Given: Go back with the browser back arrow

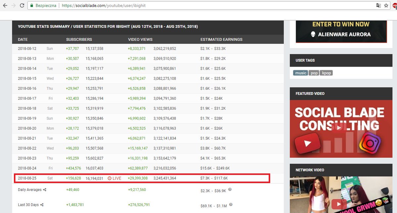Looking at the screenshot, I should 5,5.
